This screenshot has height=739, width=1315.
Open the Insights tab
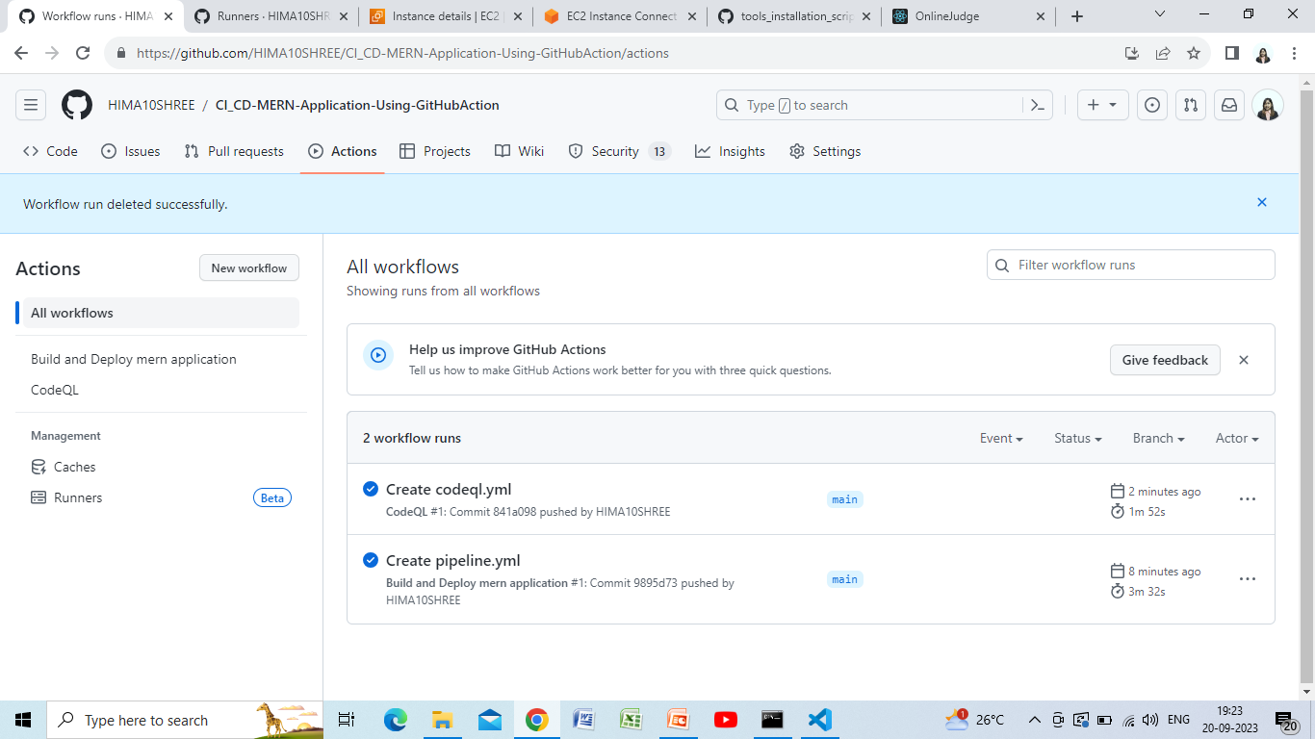(x=731, y=151)
